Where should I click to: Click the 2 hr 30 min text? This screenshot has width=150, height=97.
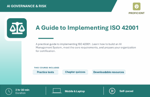(22, 90)
